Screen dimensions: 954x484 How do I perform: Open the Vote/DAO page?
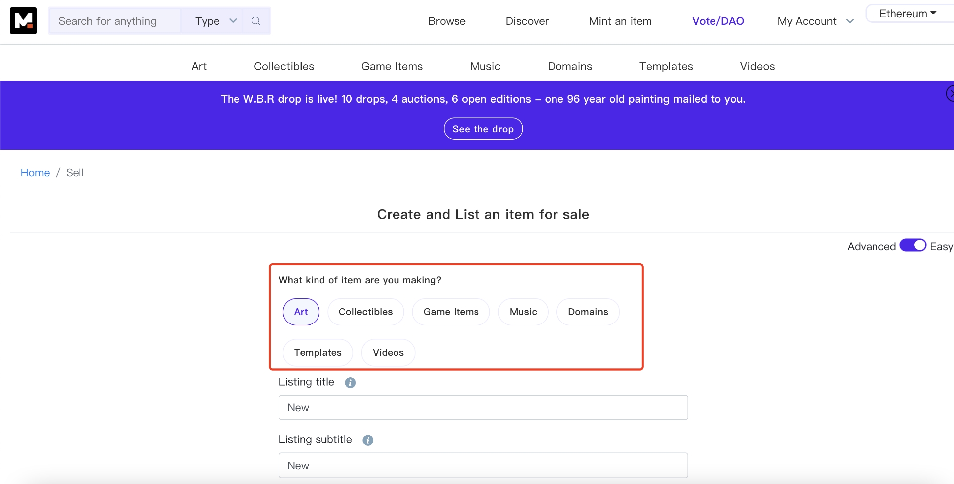718,21
